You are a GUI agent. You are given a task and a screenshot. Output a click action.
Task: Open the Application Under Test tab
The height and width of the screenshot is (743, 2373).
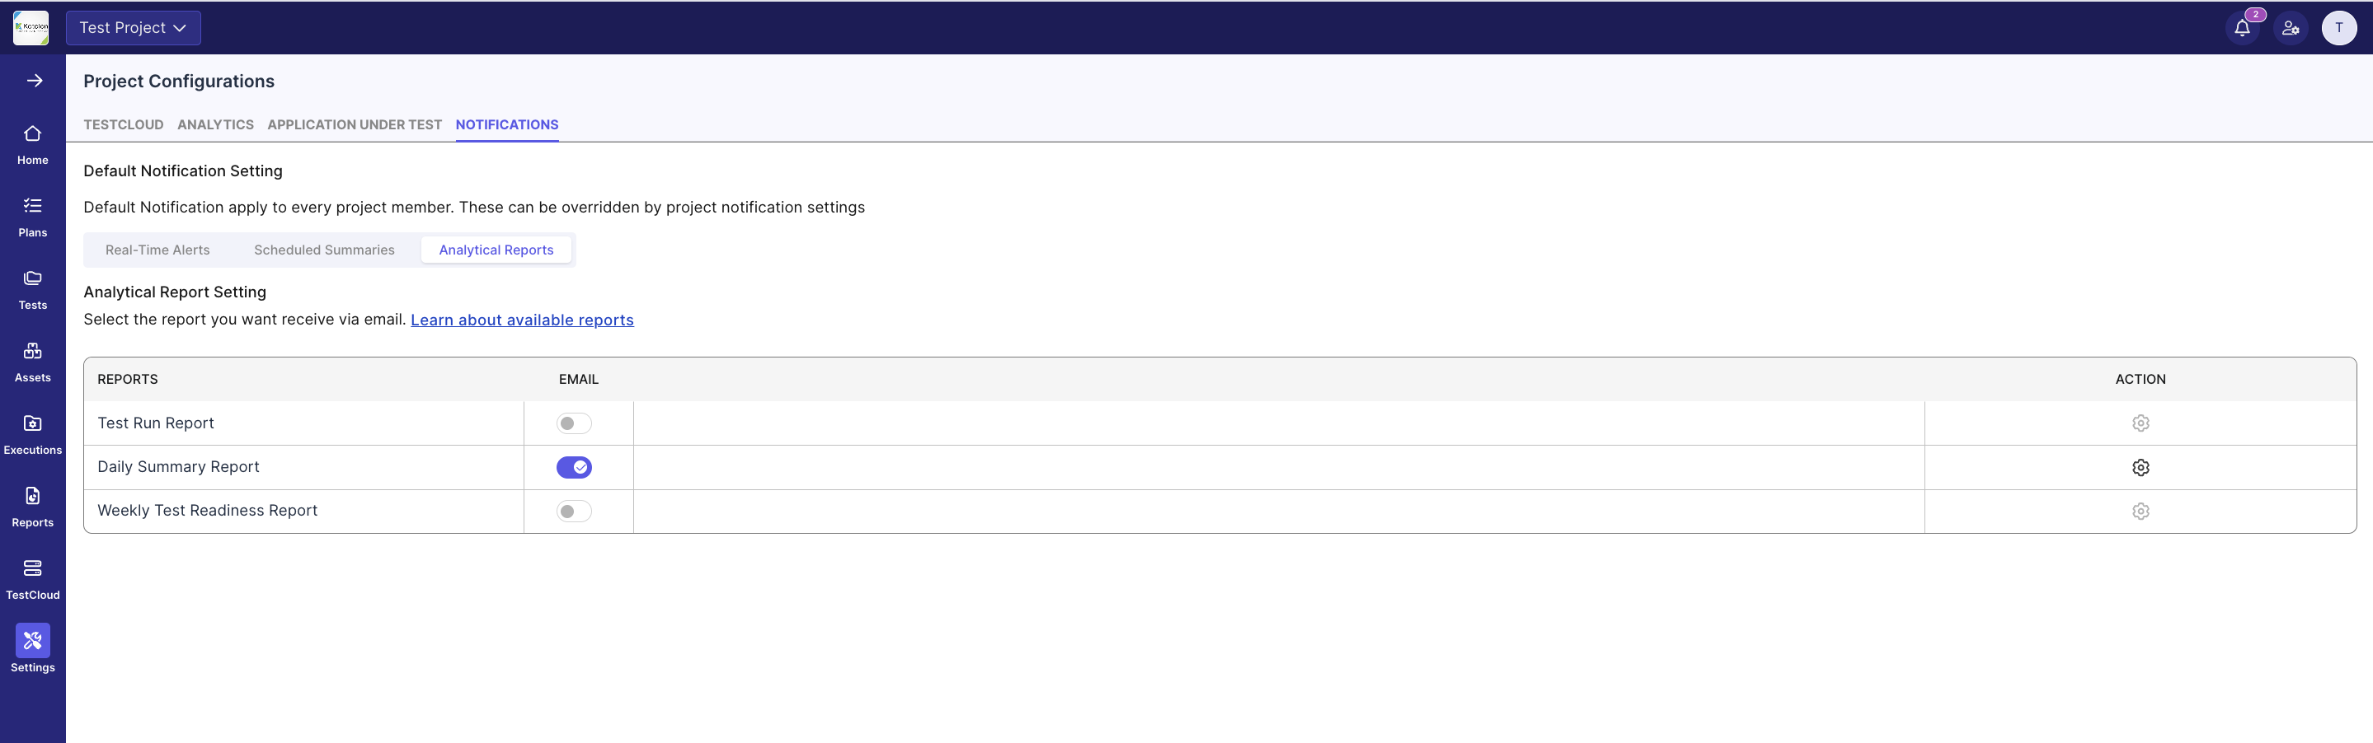coord(354,125)
